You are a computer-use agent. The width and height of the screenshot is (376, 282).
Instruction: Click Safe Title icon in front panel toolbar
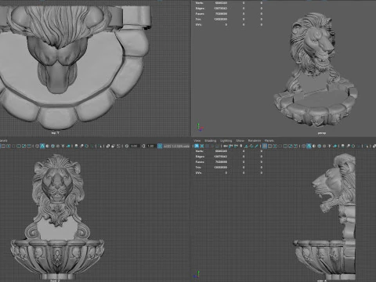(x=29, y=146)
